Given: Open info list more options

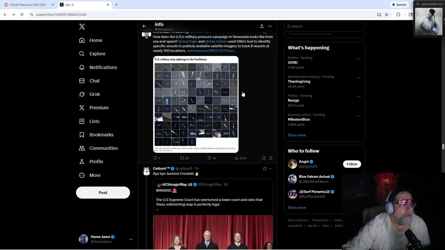Looking at the screenshot, I should [270, 26].
